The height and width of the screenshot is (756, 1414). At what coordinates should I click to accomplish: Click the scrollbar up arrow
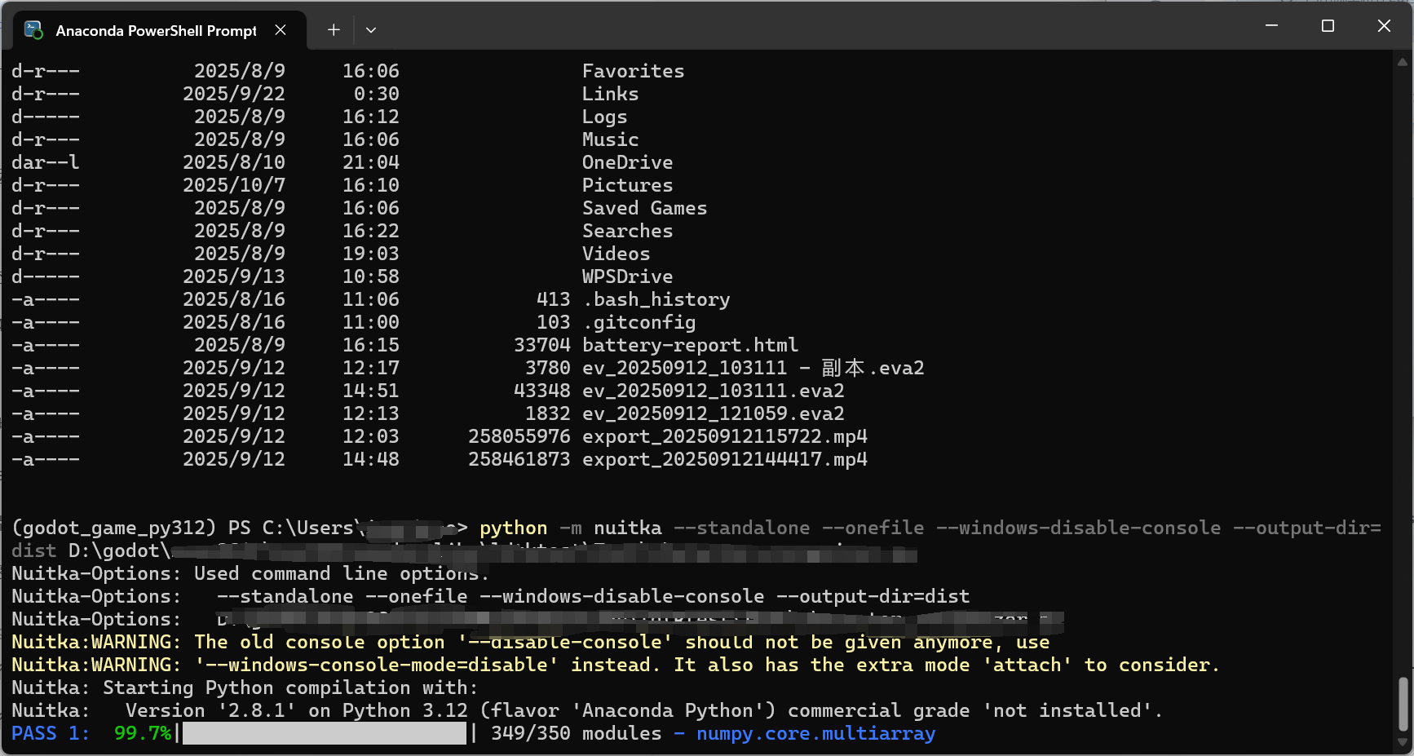pyautogui.click(x=1403, y=62)
